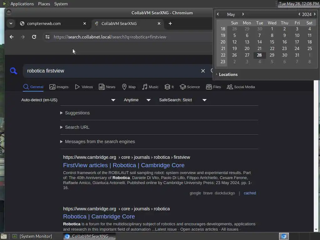The width and height of the screenshot is (320, 240).
Task: Open the site information icon in address bar
Action: (x=47, y=37)
